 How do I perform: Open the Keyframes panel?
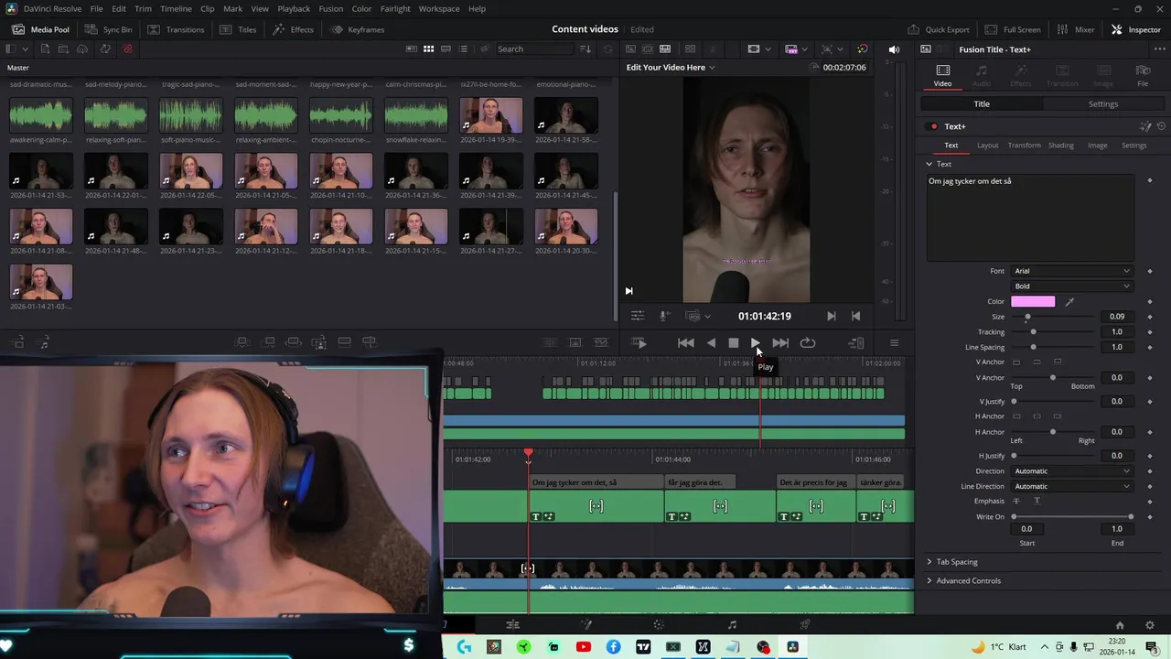click(x=358, y=29)
